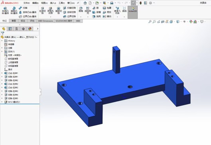
Task: Expand the History tree node
Action: (2, 41)
